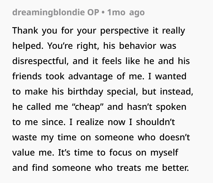Click the final line ending "treats me better."

tap(101, 168)
